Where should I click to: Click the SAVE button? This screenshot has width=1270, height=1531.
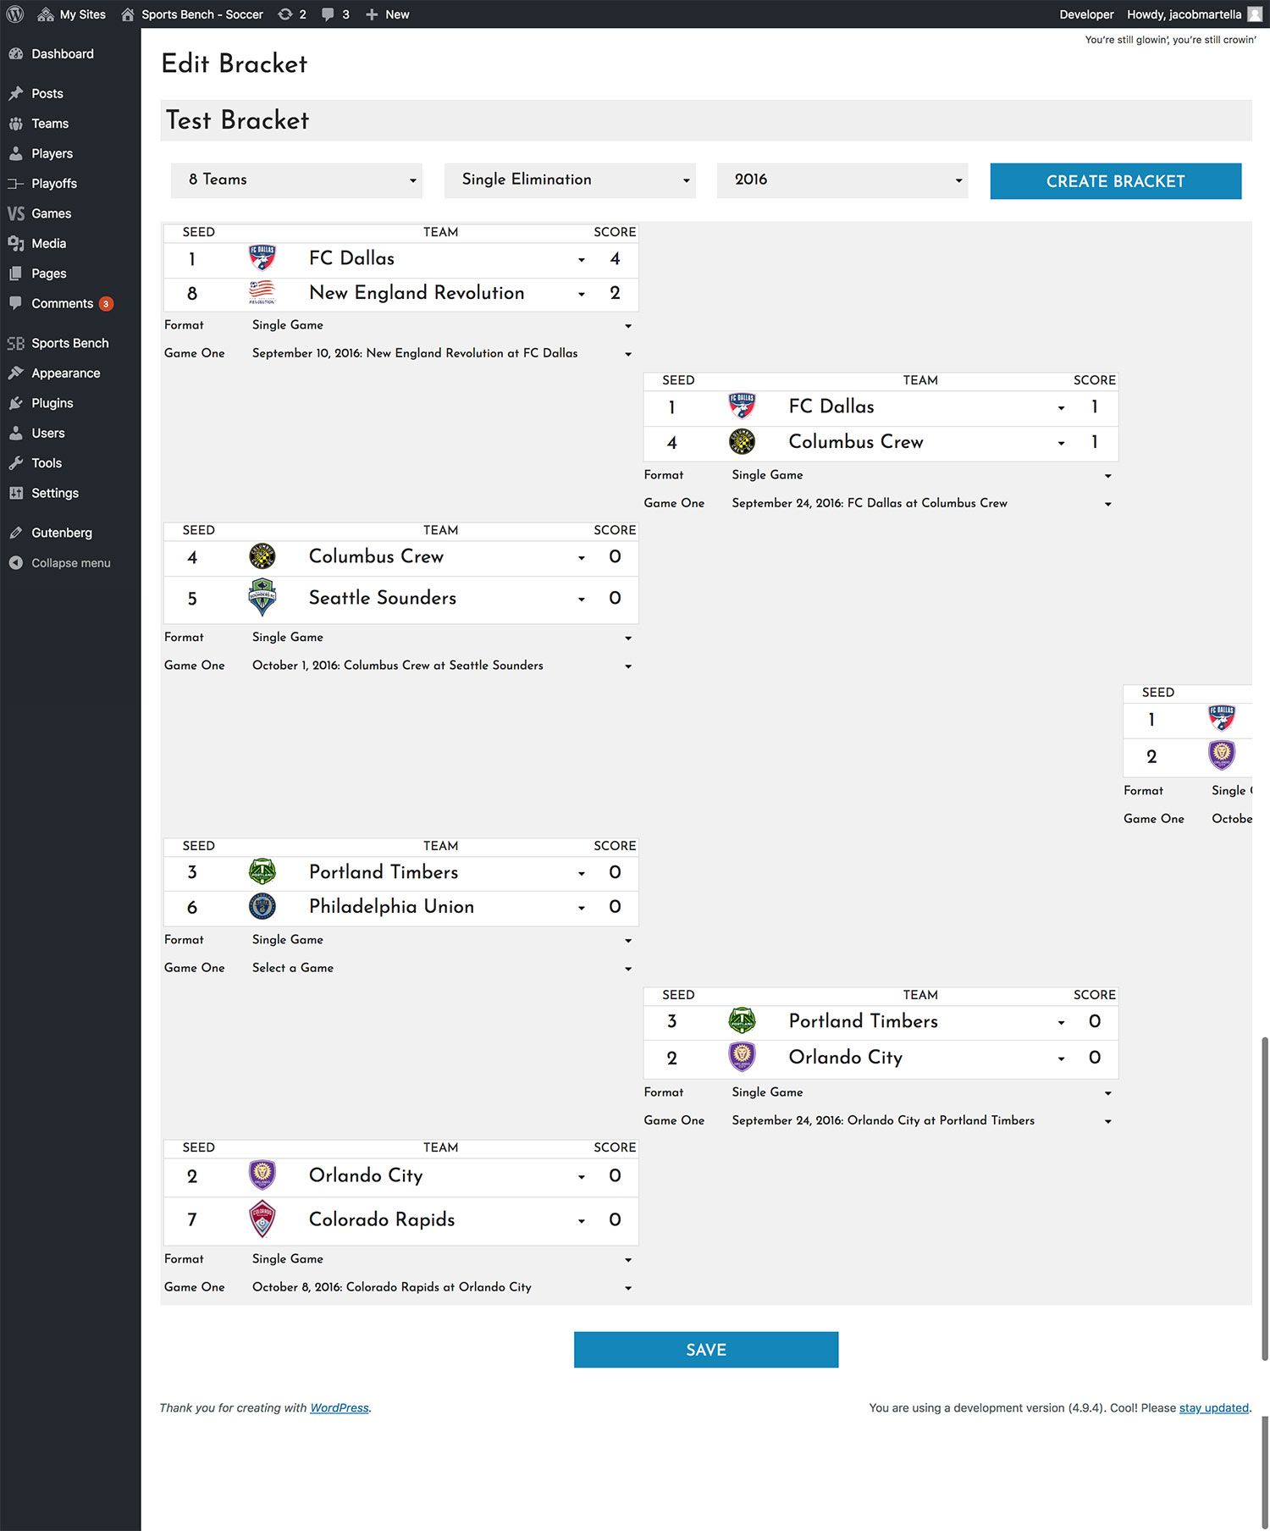click(705, 1350)
